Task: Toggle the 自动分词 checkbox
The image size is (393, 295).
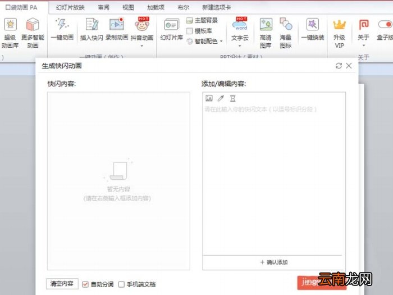Action: tap(85, 284)
